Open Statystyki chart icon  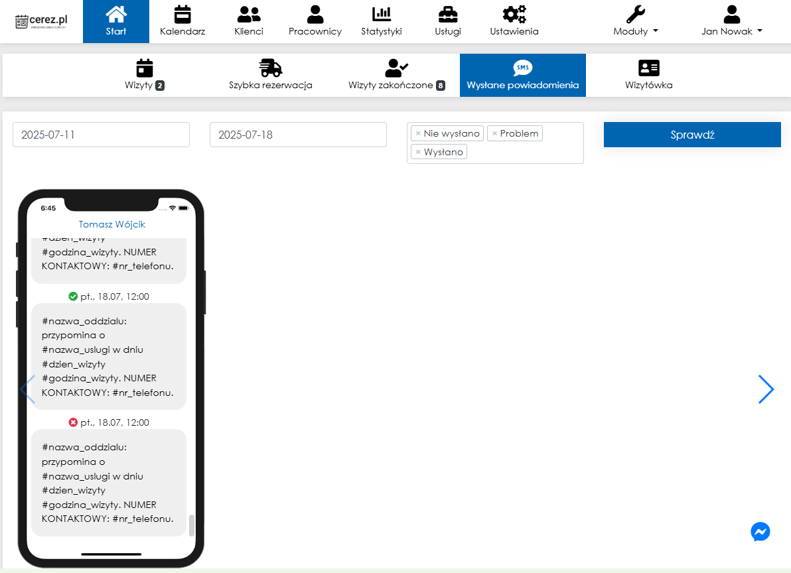point(381,15)
